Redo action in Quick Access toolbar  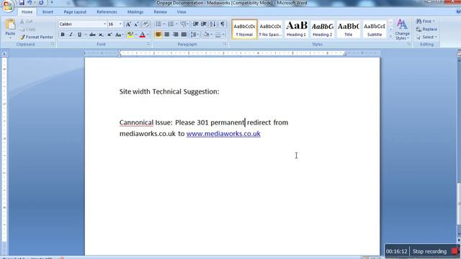point(41,3)
